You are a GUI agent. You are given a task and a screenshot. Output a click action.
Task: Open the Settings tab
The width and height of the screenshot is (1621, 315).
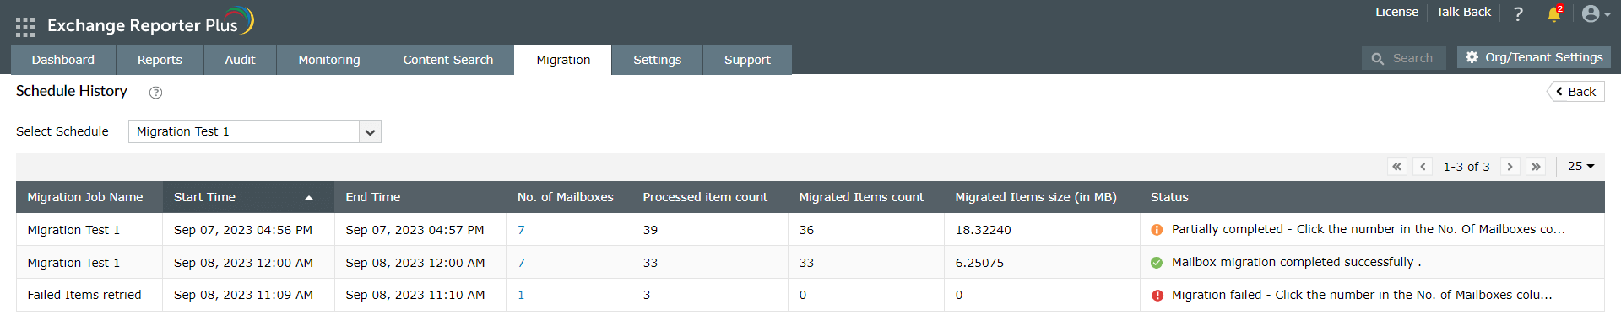point(657,60)
